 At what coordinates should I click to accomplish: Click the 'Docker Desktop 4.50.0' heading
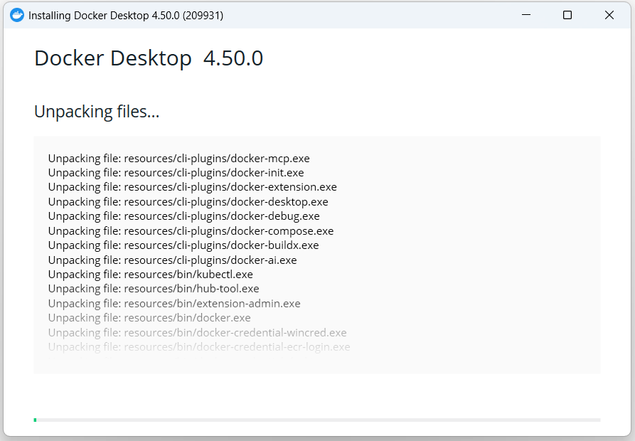[x=149, y=58]
